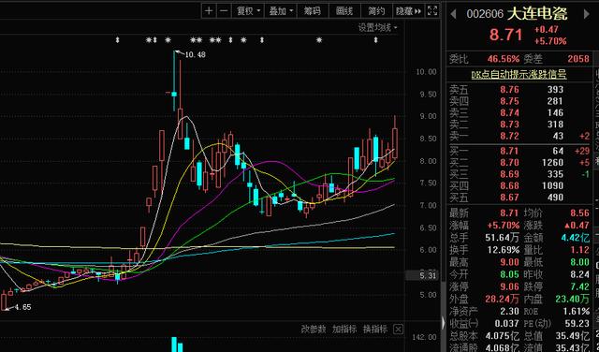Collapse the quote side panel via splitter arrow
The width and height of the screenshot is (599, 352).
[443, 323]
